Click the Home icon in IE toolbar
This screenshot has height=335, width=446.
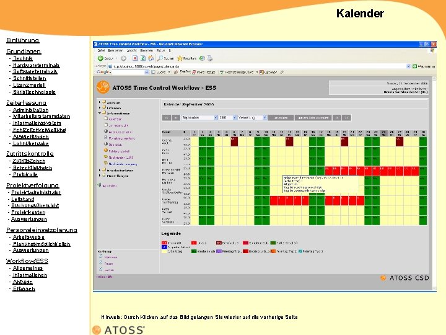point(151,58)
